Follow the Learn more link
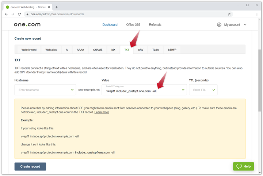This screenshot has height=176, width=263. (102, 112)
